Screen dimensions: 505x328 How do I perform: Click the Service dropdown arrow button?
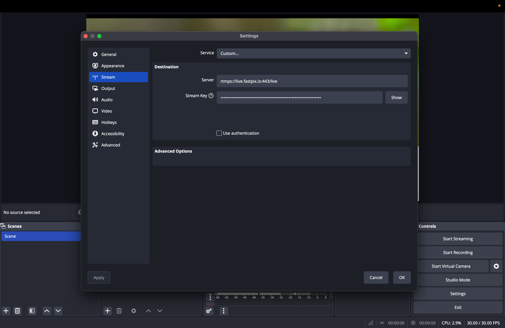coord(406,53)
